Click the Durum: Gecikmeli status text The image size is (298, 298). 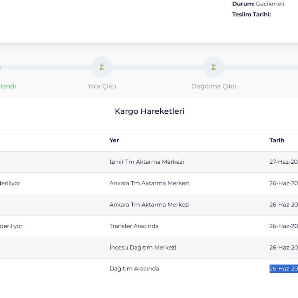[x=258, y=4]
